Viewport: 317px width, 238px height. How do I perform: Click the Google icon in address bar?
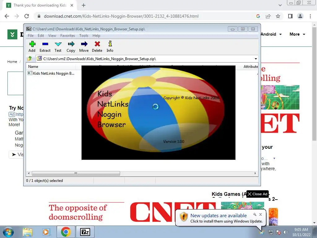coord(258,16)
